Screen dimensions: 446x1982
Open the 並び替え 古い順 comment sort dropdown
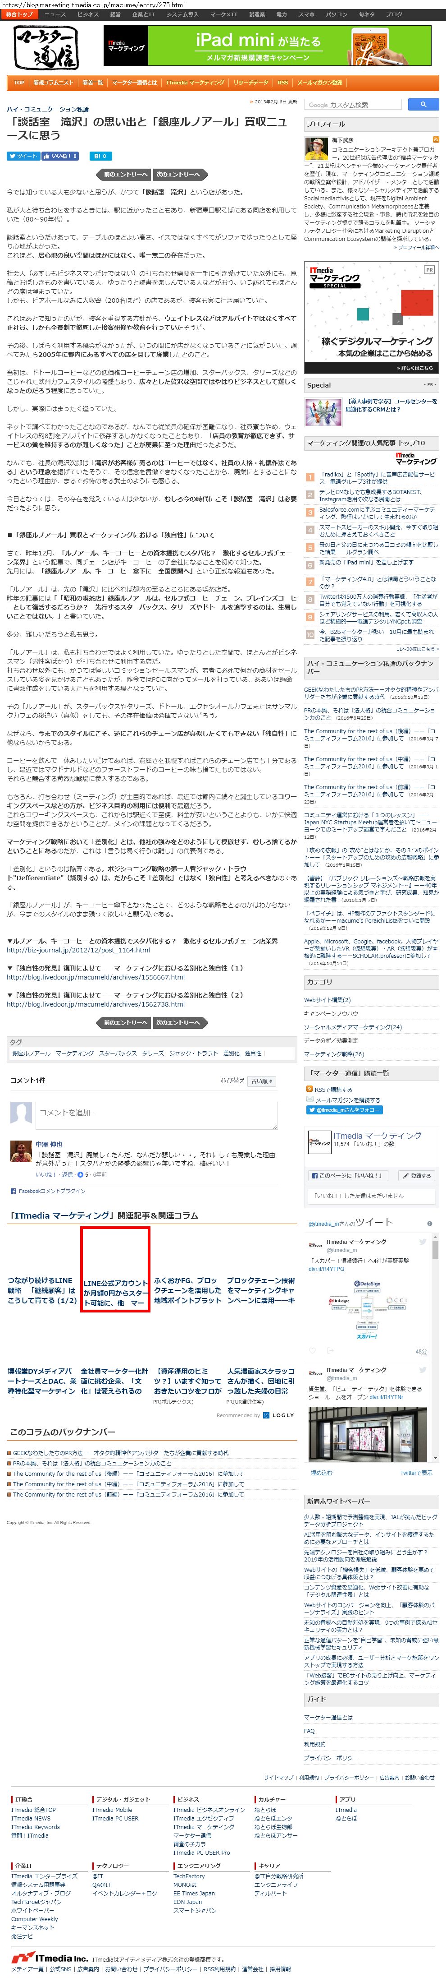coord(262,1081)
